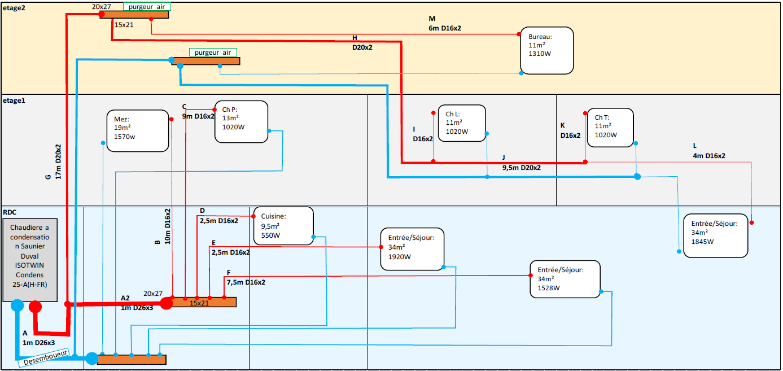Click the large red circle under the boiler
This screenshot has width=783, height=371.
point(36,307)
